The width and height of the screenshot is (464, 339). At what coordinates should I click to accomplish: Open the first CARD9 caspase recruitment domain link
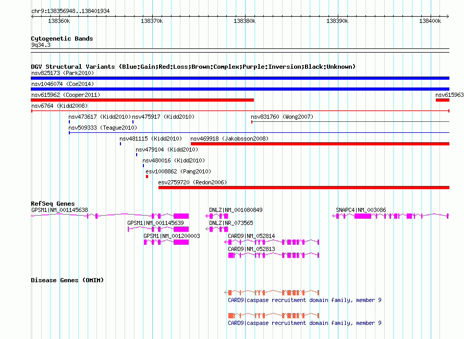(304, 300)
